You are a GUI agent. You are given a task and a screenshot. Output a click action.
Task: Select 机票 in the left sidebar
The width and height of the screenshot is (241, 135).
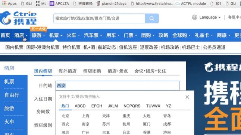pyautogui.click(x=9, y=81)
